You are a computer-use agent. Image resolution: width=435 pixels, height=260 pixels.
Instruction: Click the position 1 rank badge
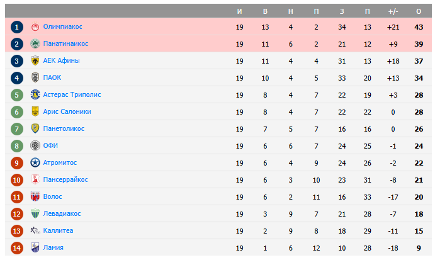[17, 27]
